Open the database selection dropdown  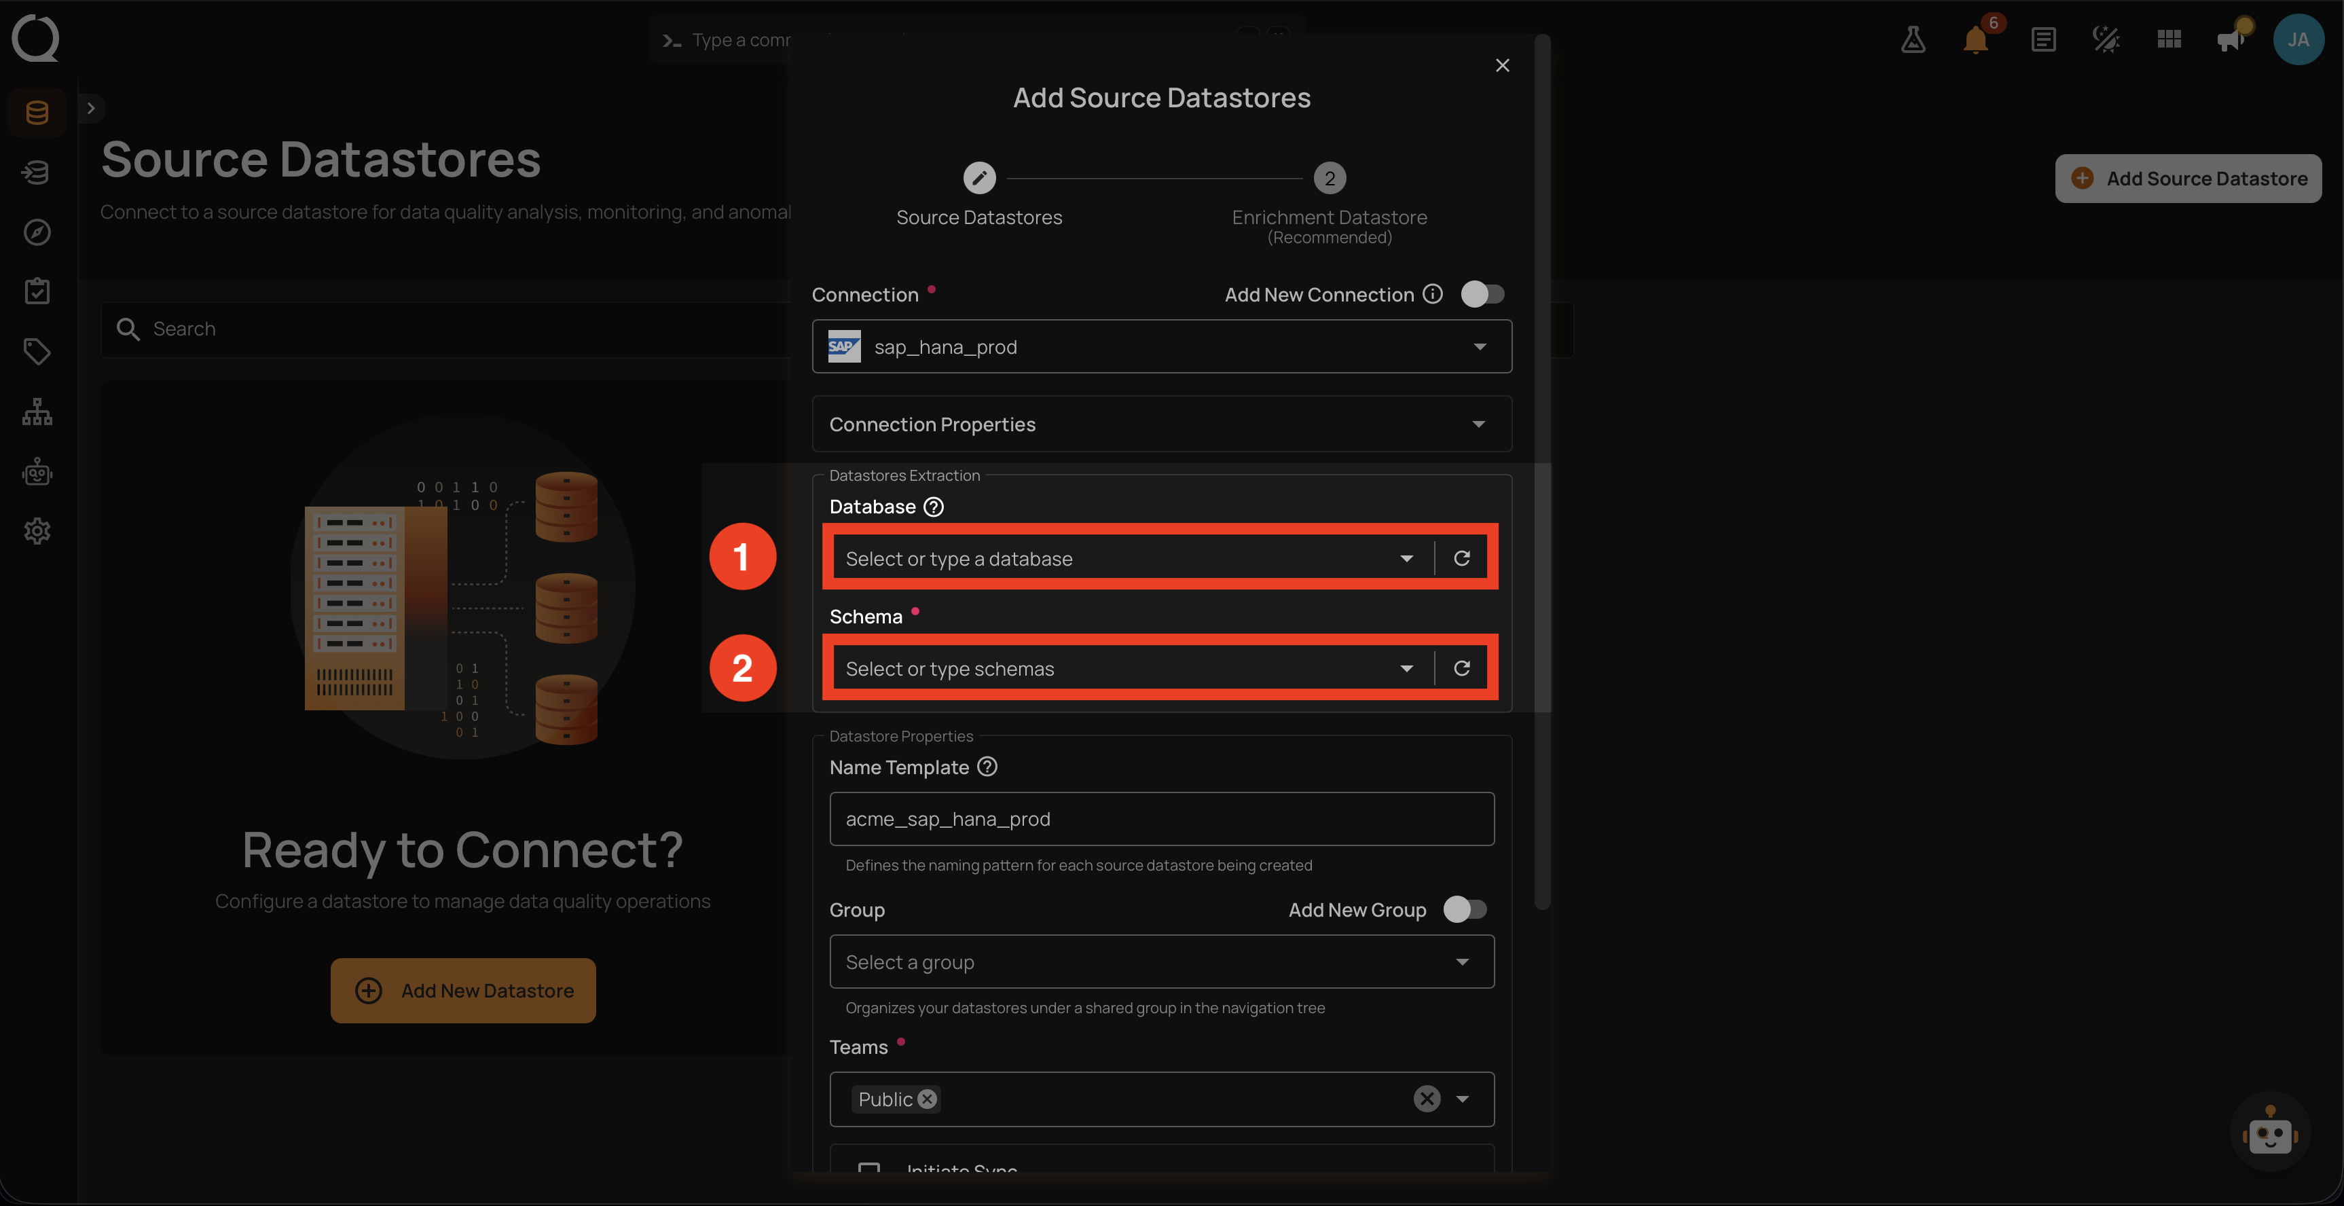click(1406, 558)
